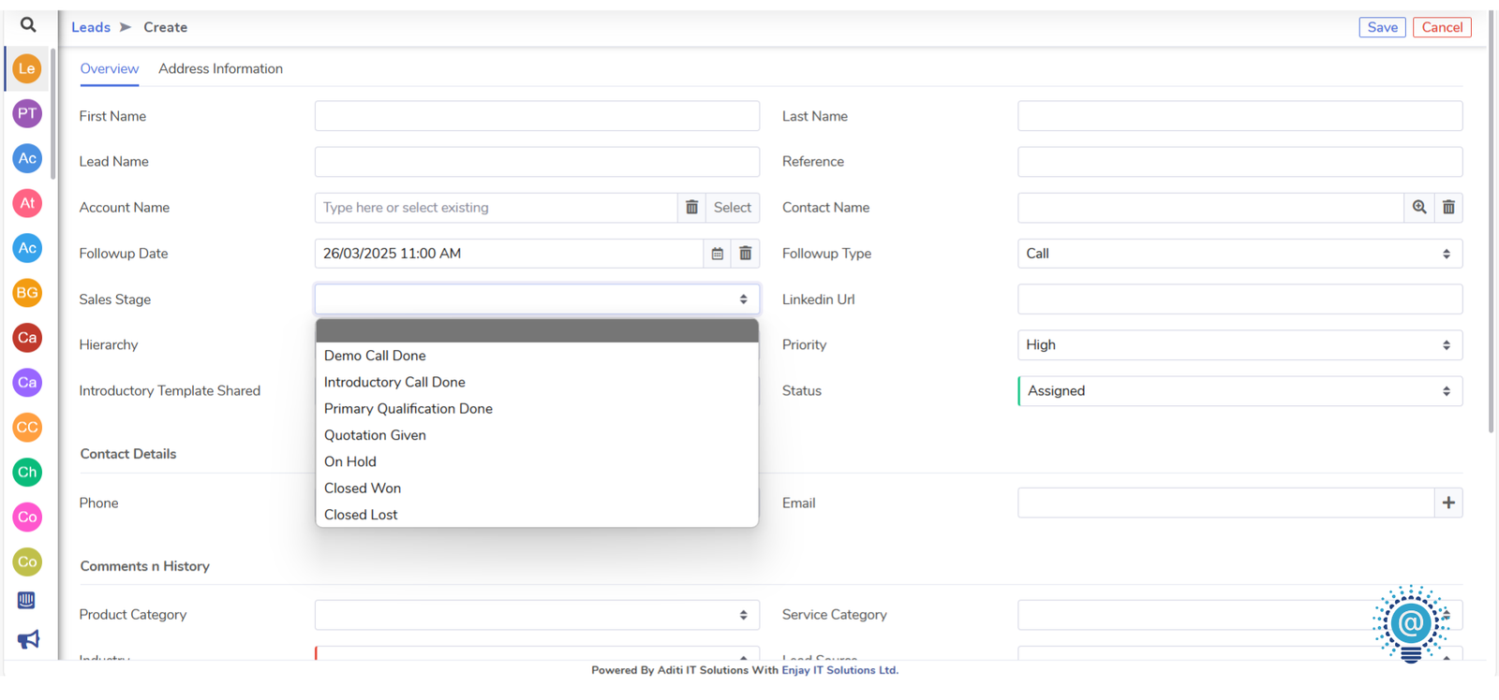Delete Followup Date using trash icon
The image size is (1499, 700).
(746, 254)
